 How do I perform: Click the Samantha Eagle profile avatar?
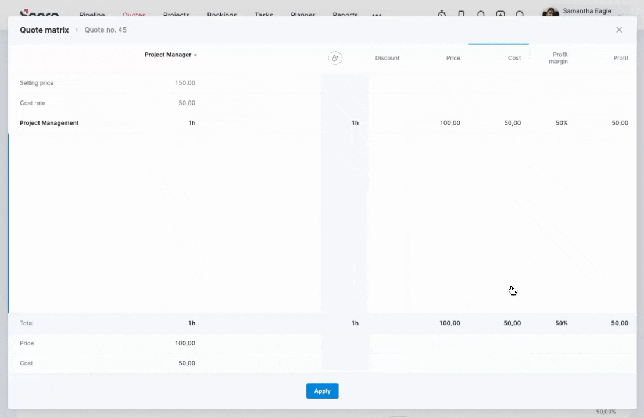(x=550, y=12)
